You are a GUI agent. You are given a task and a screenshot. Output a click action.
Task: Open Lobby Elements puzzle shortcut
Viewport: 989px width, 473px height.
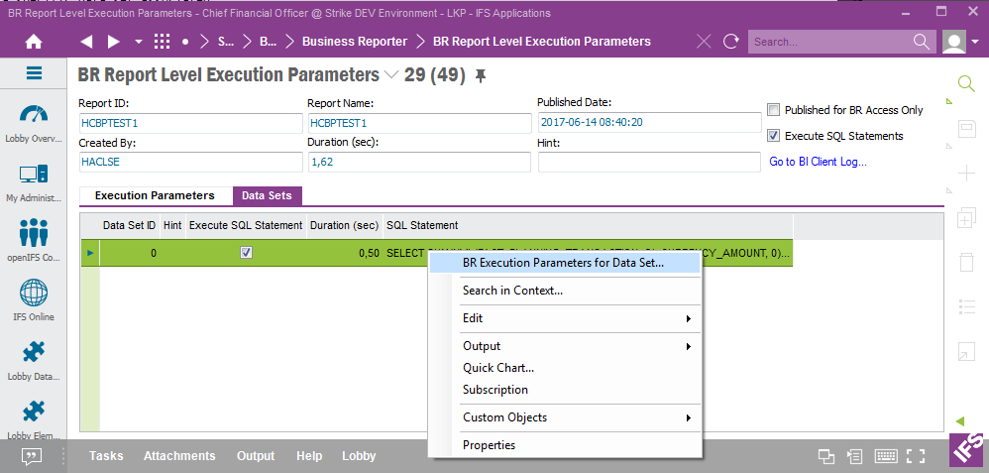tap(34, 420)
